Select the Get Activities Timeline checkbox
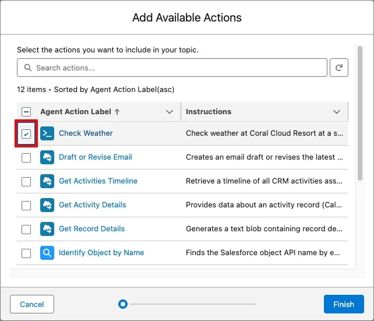374x321 pixels. (x=26, y=182)
